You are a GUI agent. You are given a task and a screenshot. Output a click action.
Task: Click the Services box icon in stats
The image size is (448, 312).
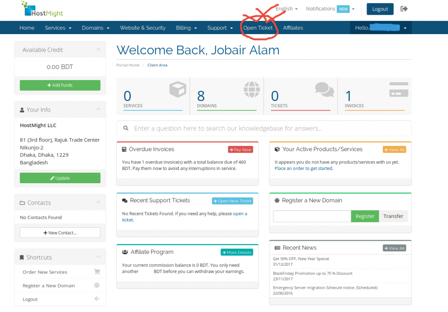[178, 89]
